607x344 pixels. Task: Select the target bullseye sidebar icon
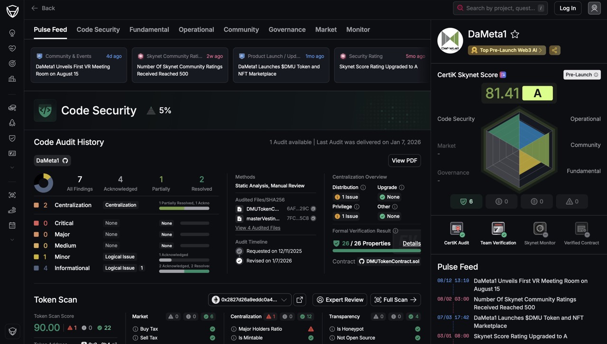click(x=12, y=63)
